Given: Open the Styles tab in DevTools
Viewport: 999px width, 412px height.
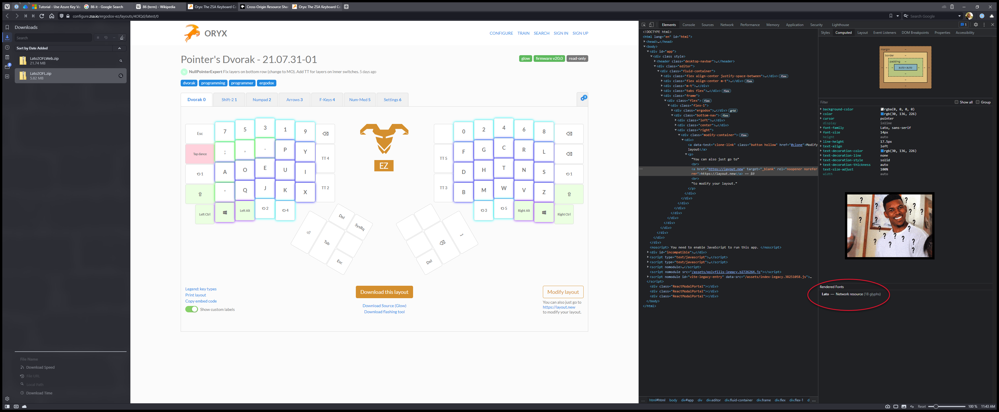Looking at the screenshot, I should click(825, 33).
